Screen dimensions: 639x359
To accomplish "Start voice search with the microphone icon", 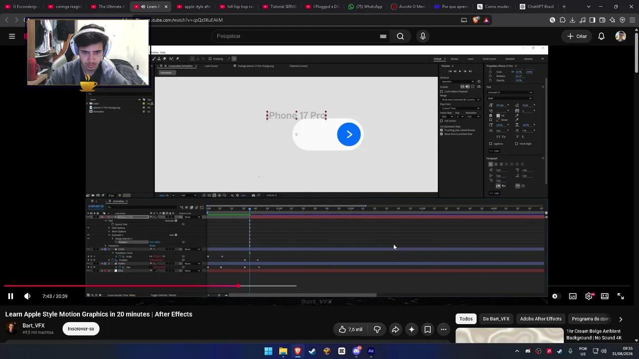I will coord(423,36).
